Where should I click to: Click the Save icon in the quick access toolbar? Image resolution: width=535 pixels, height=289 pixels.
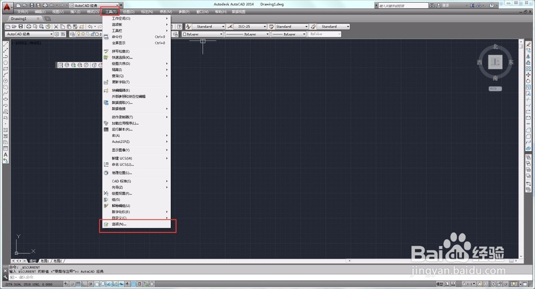32,5
